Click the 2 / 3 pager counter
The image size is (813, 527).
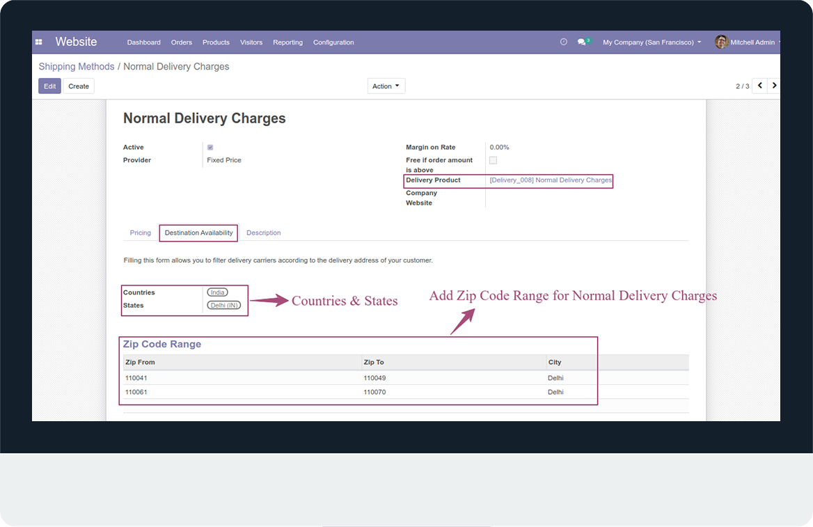tap(743, 86)
